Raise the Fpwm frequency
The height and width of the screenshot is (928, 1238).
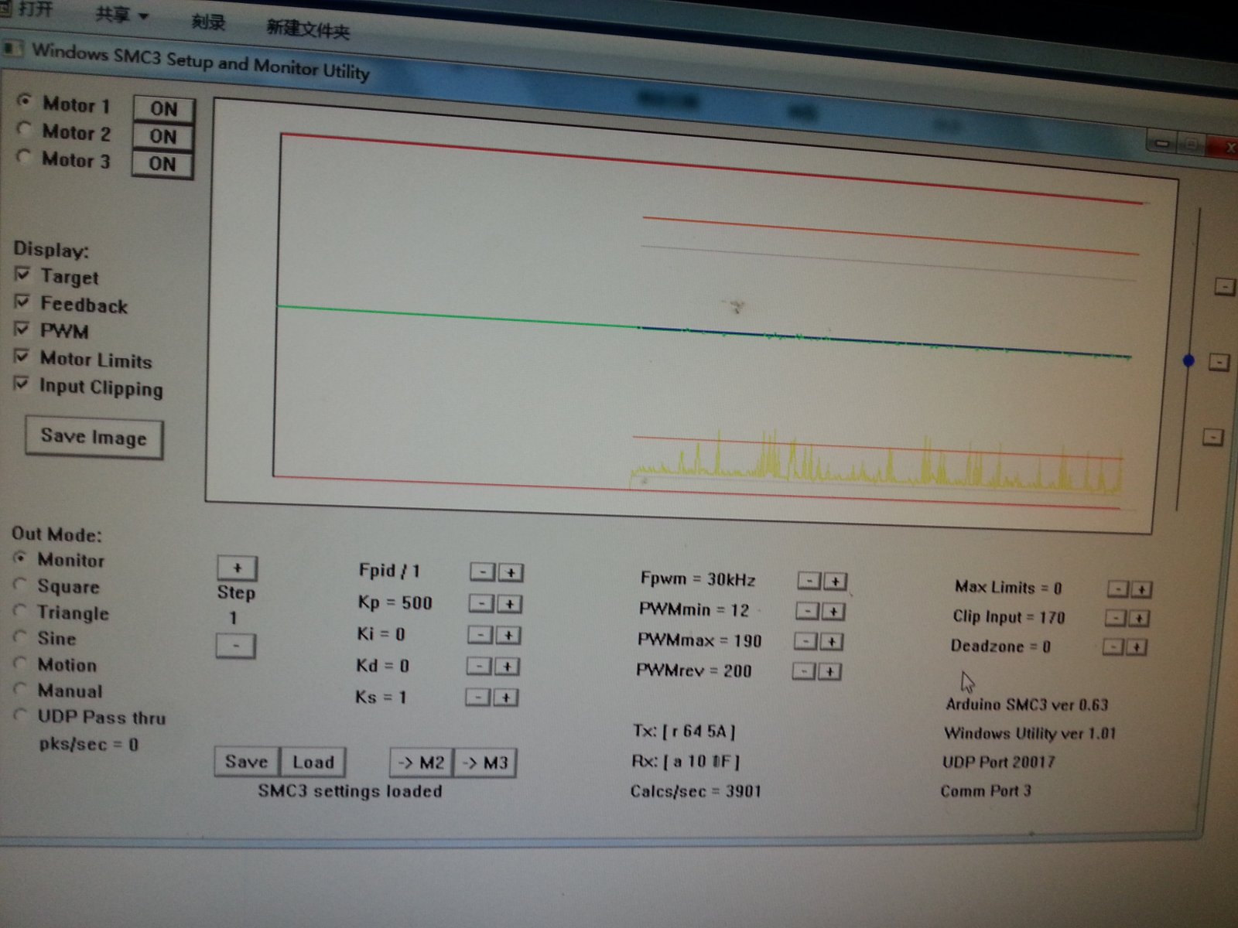pos(835,582)
